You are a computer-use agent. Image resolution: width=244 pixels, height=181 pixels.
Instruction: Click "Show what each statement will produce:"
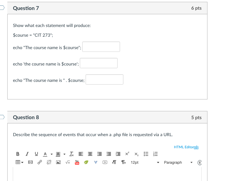coord(52,25)
